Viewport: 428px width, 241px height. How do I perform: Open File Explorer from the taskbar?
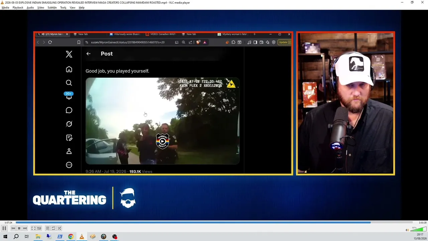pos(38,237)
